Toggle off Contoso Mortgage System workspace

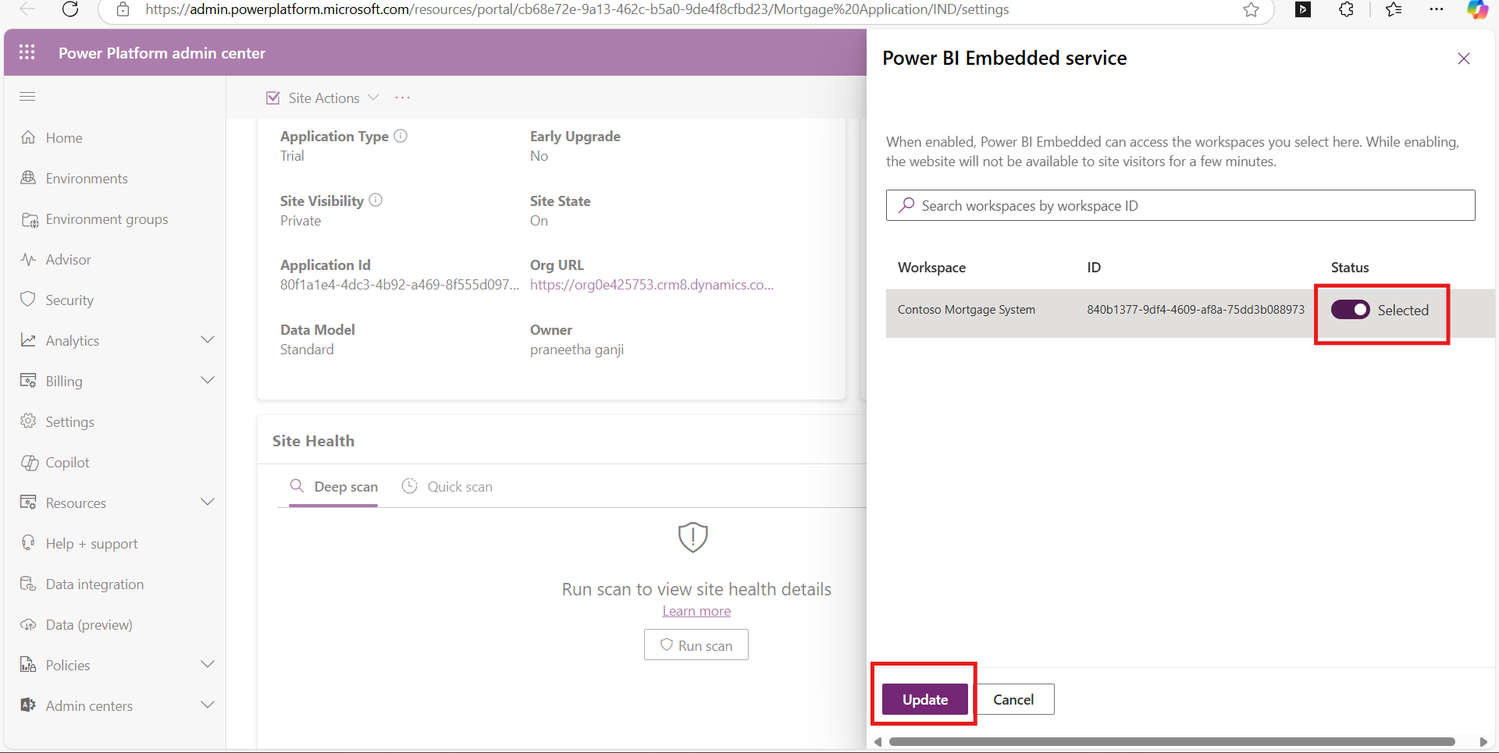click(1350, 310)
